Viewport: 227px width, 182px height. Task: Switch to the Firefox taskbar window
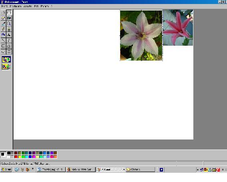coord(81,170)
